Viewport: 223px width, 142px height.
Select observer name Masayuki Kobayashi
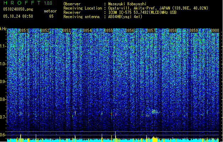(127, 4)
